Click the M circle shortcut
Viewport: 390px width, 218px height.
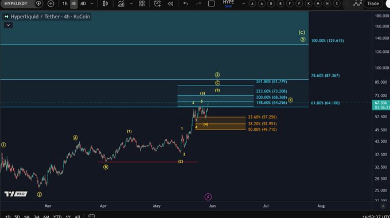pos(318,3)
